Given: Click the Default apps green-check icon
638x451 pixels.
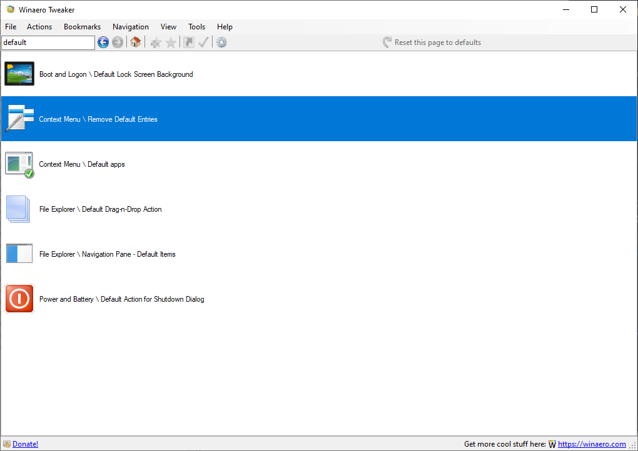Looking at the screenshot, I should 19,164.
